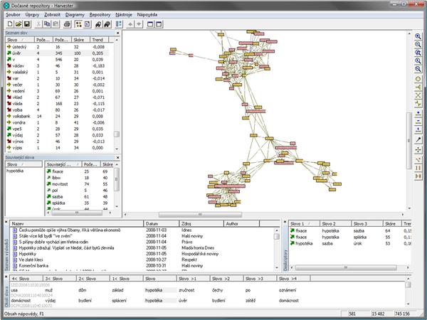Open the Úpravy menu
The height and width of the screenshot is (320, 427).
click(32, 15)
